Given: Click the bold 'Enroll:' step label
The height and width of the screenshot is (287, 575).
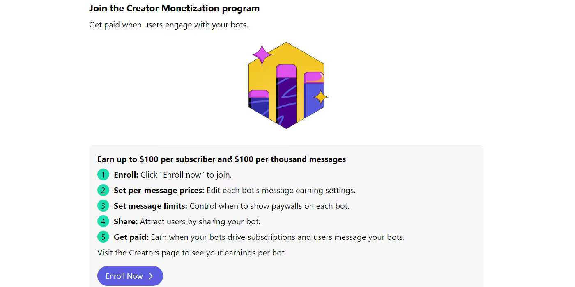Looking at the screenshot, I should 126,175.
